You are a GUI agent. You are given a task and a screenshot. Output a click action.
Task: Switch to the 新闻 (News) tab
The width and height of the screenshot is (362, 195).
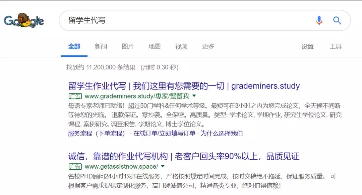[101, 47]
